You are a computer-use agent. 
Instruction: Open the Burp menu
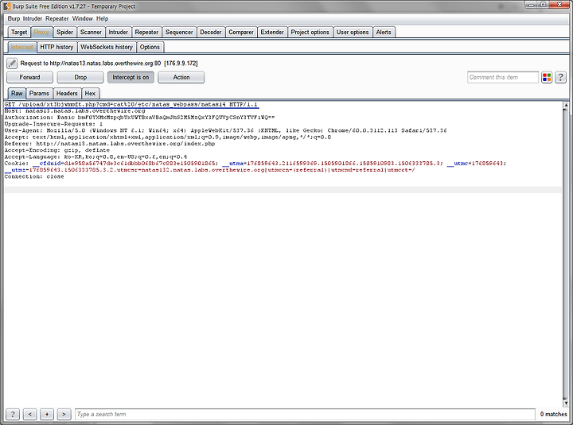click(x=14, y=18)
